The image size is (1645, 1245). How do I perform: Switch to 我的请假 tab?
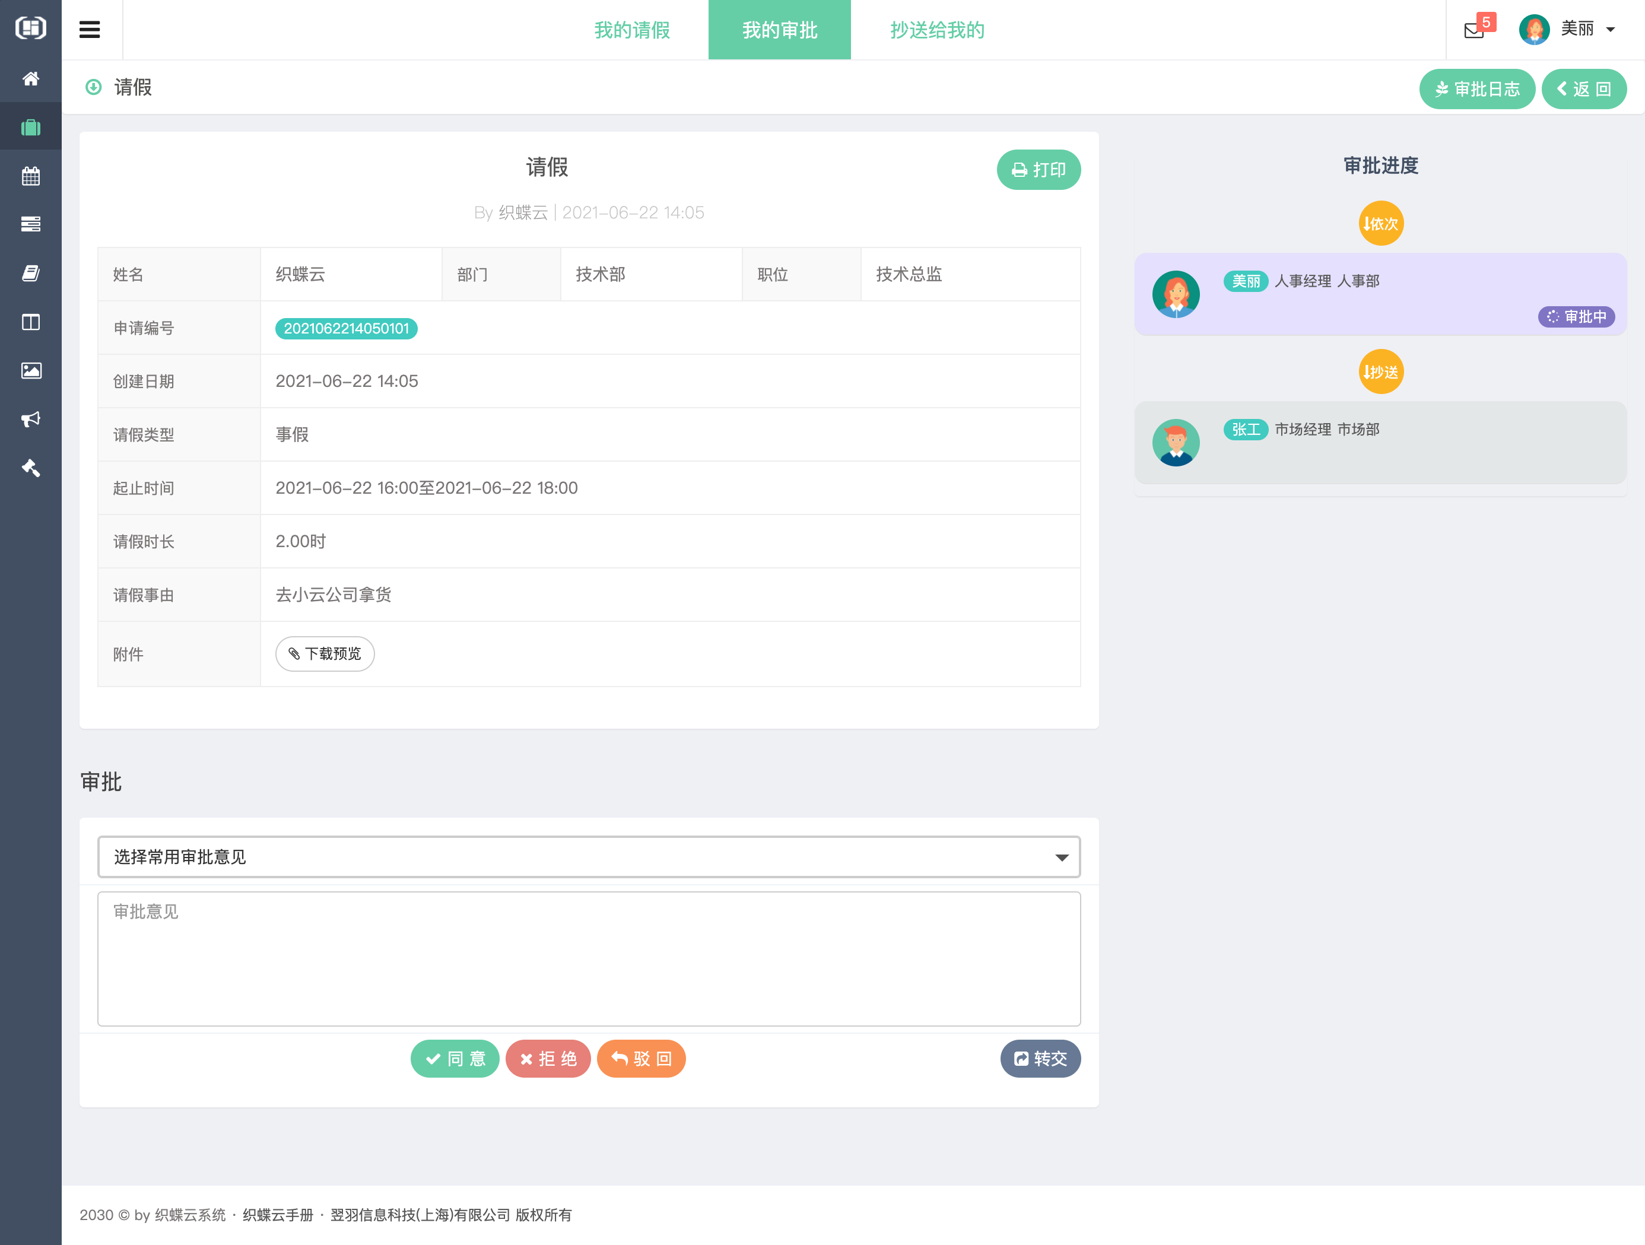click(x=631, y=30)
